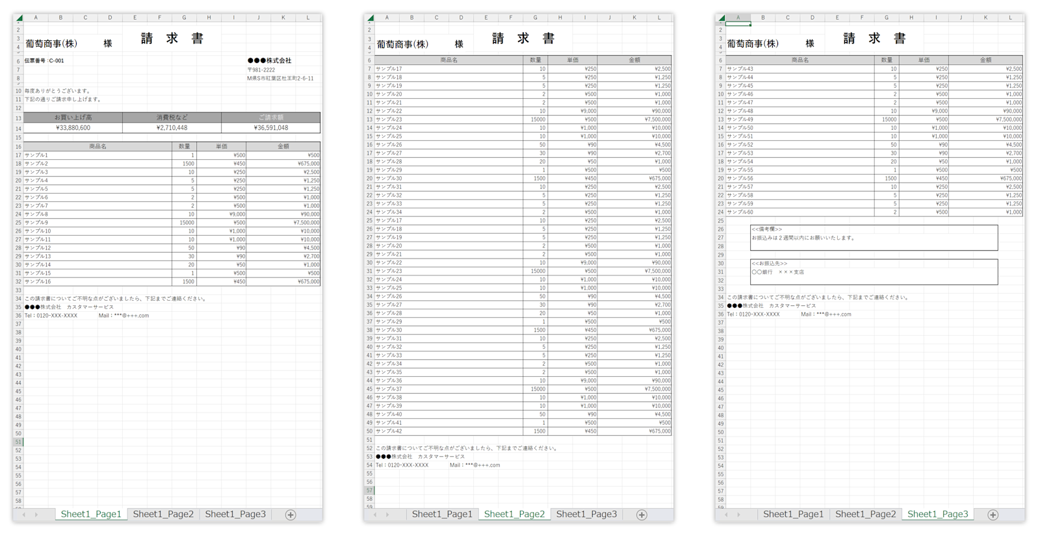
Task: Click the next-sheet arrow in the right window
Action: pyautogui.click(x=738, y=515)
